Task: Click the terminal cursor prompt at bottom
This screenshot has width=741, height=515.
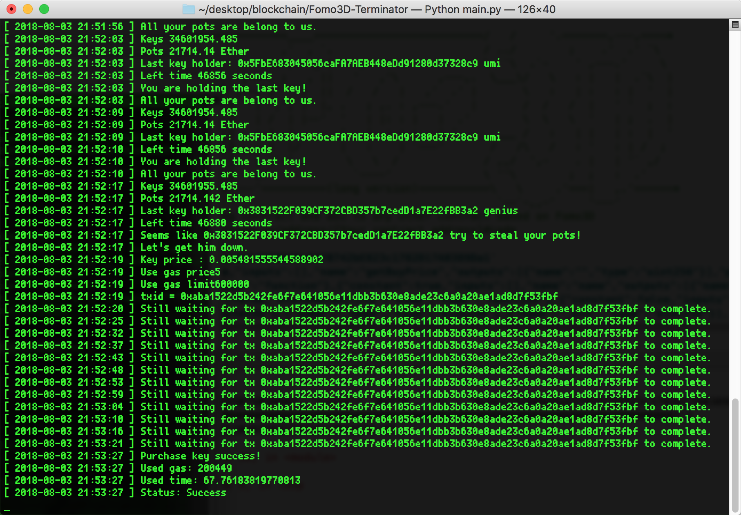Action: (7, 509)
